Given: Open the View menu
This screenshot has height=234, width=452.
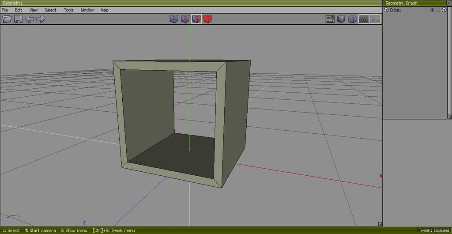Looking at the screenshot, I should 34,10.
